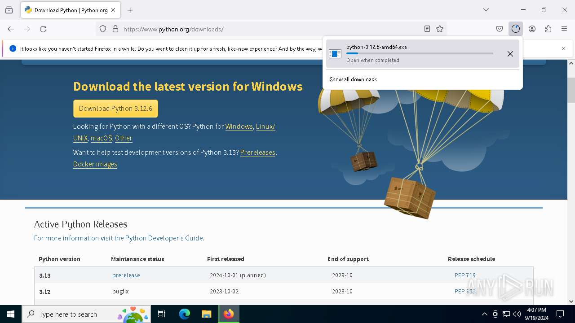The image size is (575, 323).
Task: Cancel the python-3.12.6-amd64.exe download
Action: pyautogui.click(x=510, y=54)
